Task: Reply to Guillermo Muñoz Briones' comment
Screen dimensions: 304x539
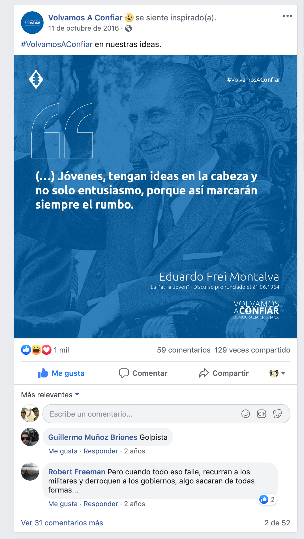Action: click(101, 451)
